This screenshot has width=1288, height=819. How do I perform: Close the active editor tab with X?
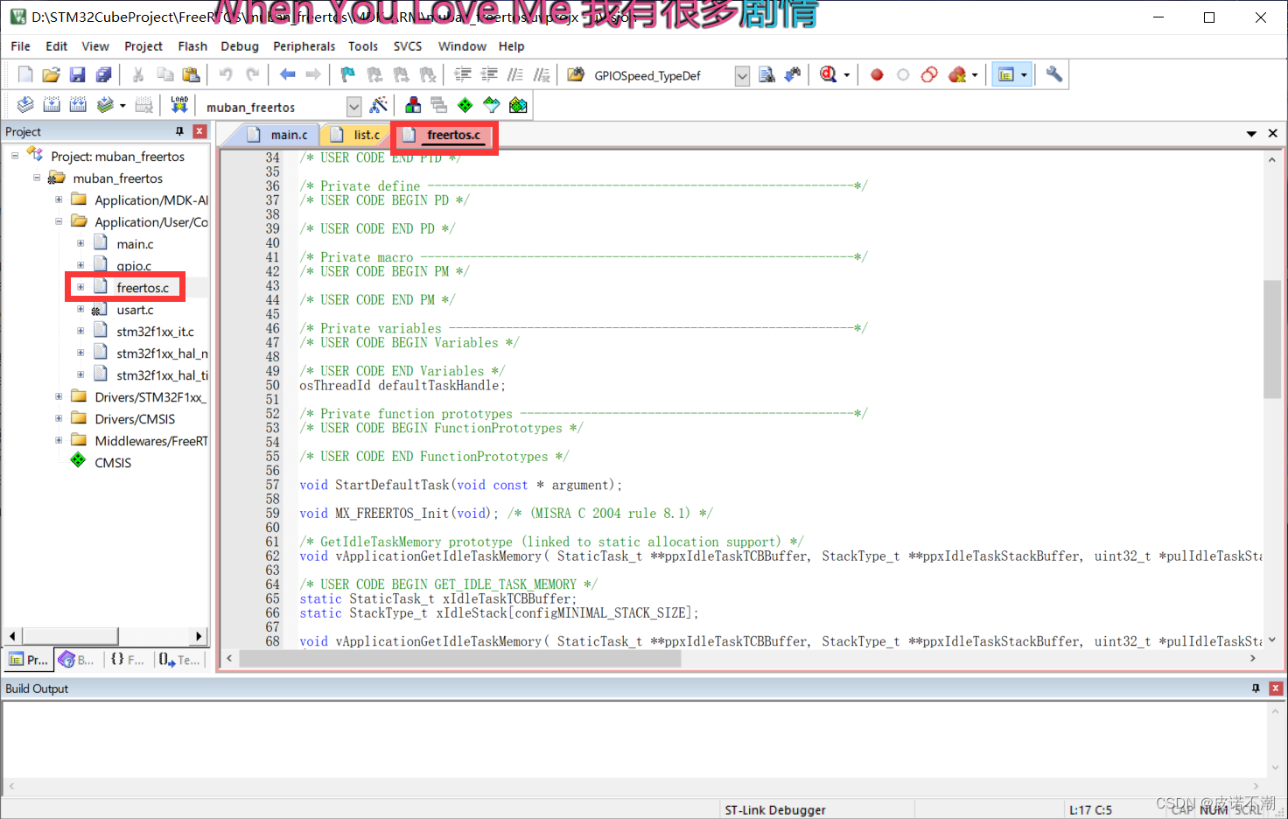pos(1273,134)
